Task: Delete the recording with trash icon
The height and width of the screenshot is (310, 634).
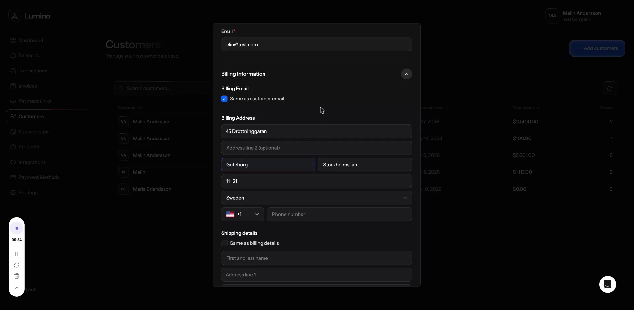Action: point(17,276)
